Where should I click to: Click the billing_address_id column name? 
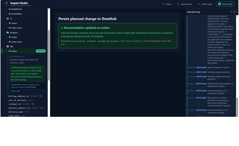coord(18,96)
